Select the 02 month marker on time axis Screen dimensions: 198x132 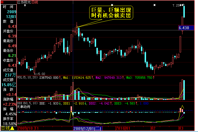pyautogui.click(x=153, y=129)
